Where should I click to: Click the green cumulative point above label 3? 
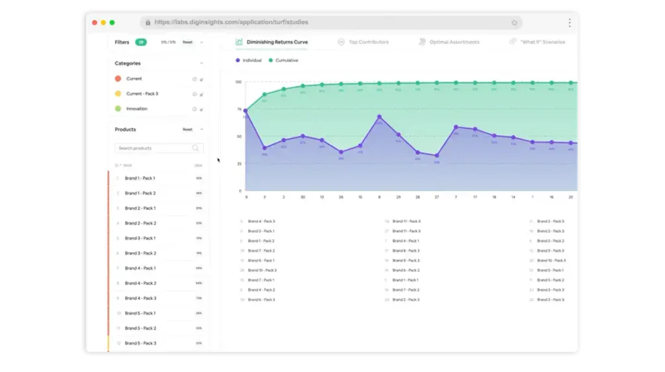point(265,95)
